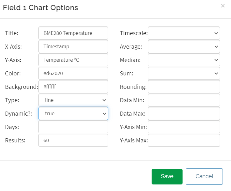
Task: Expand the Sum dropdown
Action: 184,73
